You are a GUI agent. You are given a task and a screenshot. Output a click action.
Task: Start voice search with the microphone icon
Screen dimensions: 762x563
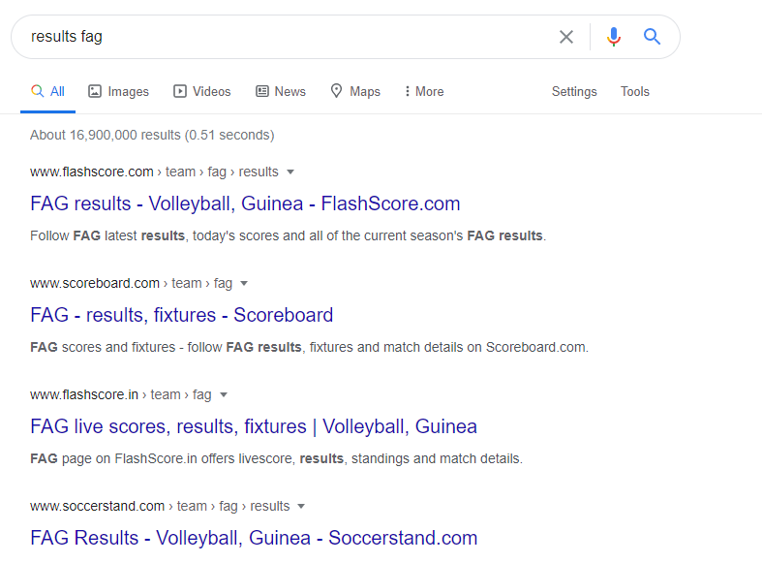click(614, 37)
